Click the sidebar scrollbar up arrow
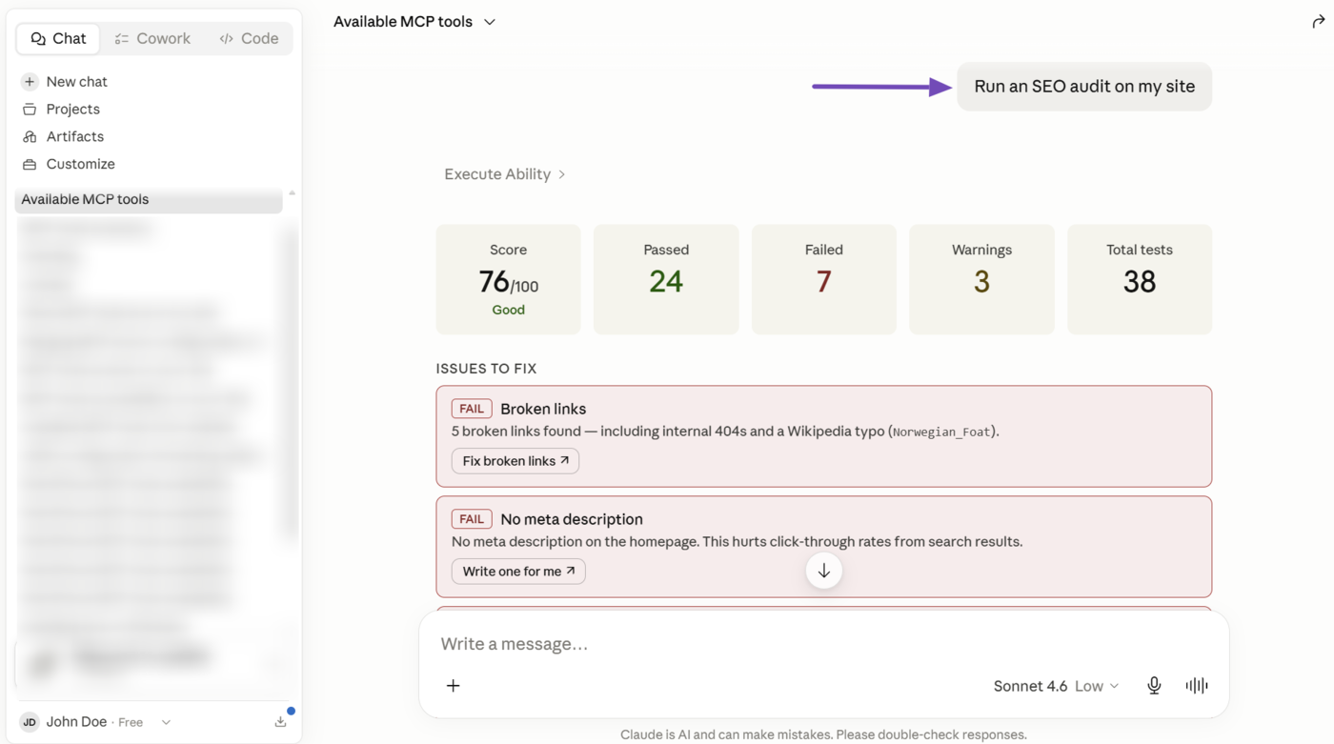This screenshot has width=1334, height=744. pyautogui.click(x=292, y=193)
